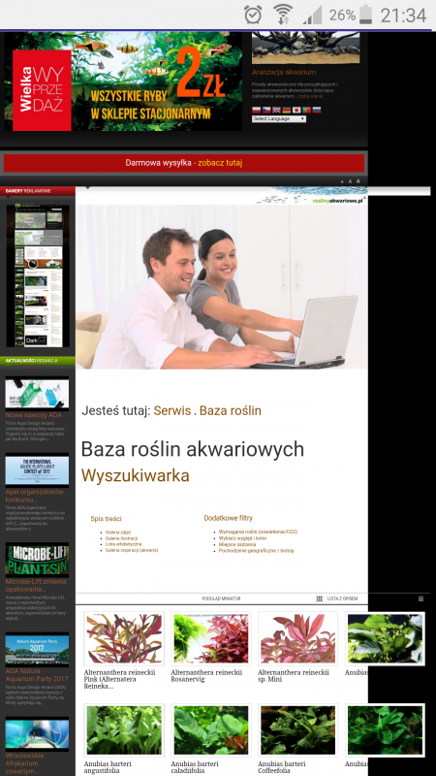Image resolution: width=436 pixels, height=776 pixels.
Task: Open Microbe-Lift zmienia opakowania news link
Action: (x=36, y=586)
